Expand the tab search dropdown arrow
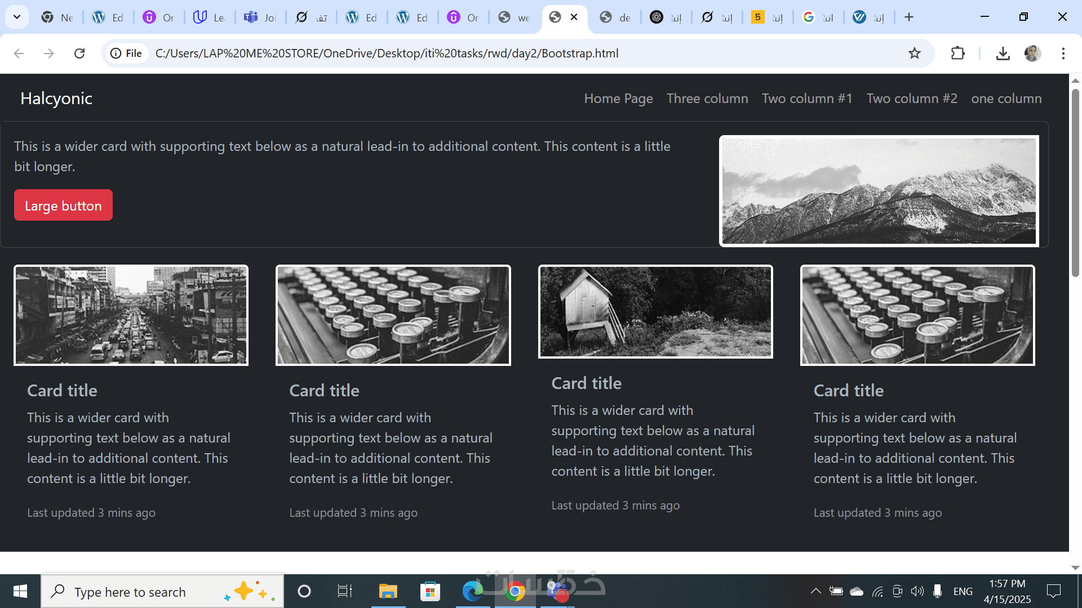Screen dimensions: 1082x608 [x=17, y=17]
